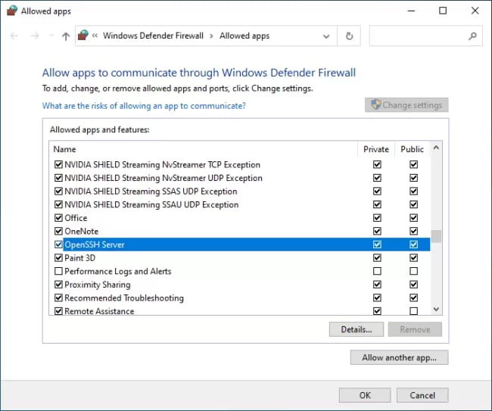The image size is (492, 411).
Task: Expand the address bar history dropdown
Action: coord(326,36)
